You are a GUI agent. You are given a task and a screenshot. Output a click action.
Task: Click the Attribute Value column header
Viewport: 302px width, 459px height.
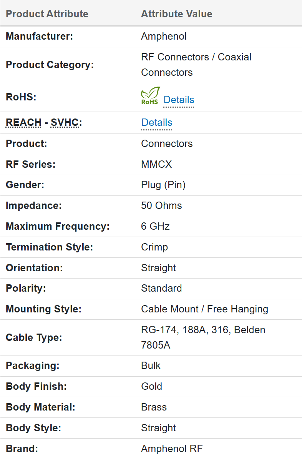pos(176,14)
